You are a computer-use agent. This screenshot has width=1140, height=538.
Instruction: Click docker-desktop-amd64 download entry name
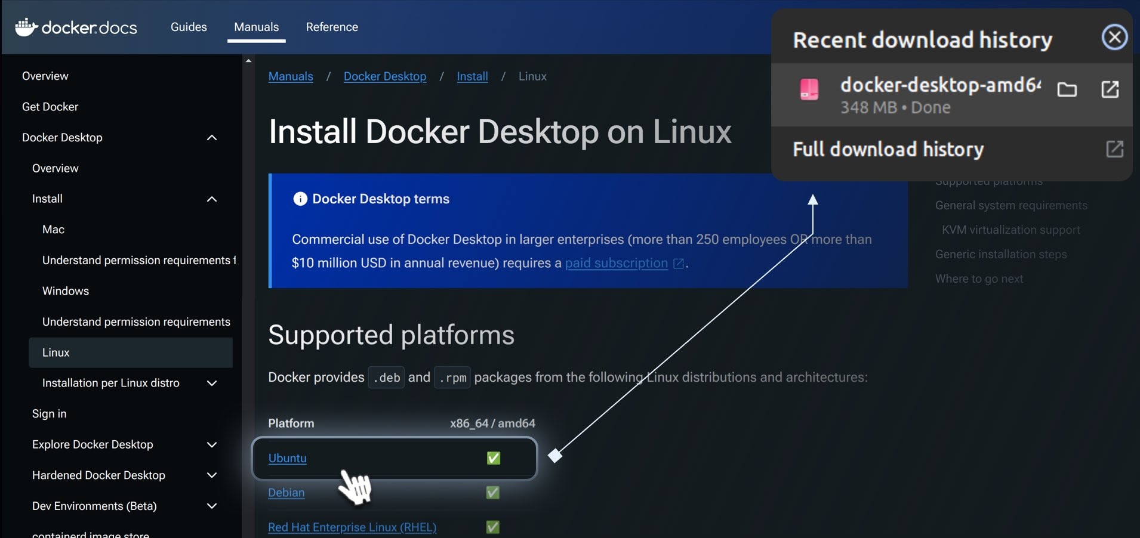941,85
